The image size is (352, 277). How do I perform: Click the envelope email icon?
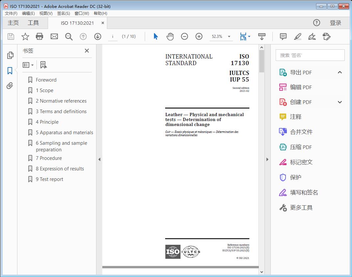[54, 37]
